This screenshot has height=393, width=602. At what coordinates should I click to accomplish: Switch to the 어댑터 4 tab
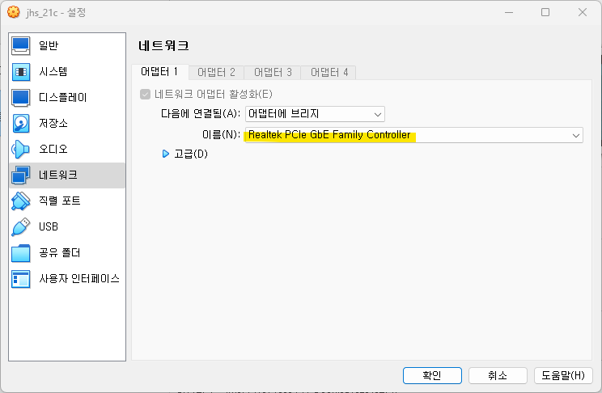pyautogui.click(x=329, y=73)
